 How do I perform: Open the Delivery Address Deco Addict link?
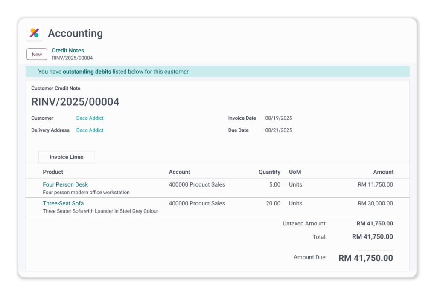(x=90, y=130)
